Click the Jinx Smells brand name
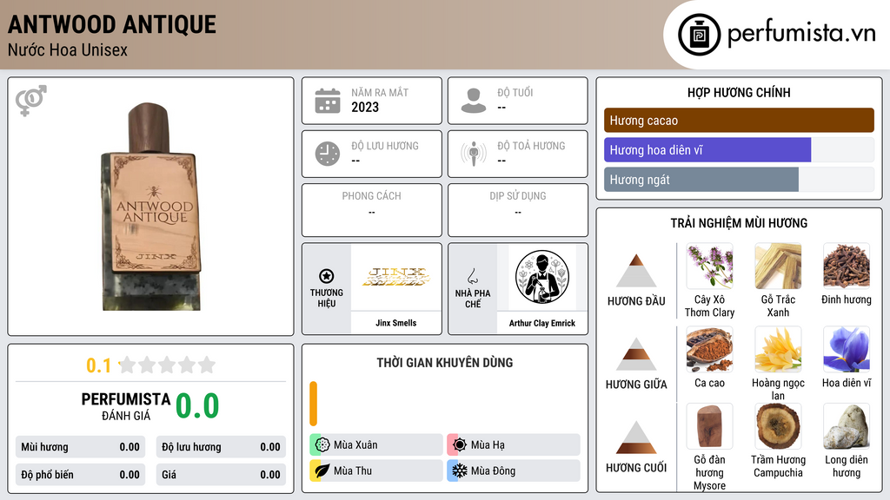 pyautogui.click(x=396, y=323)
